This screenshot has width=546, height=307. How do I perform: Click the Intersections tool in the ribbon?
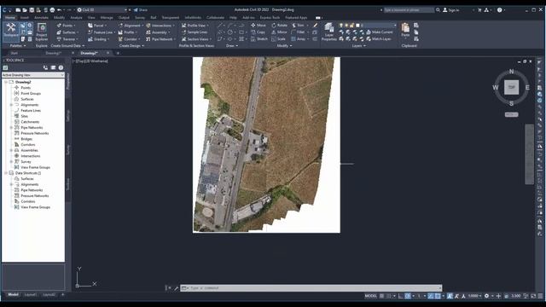[160, 26]
